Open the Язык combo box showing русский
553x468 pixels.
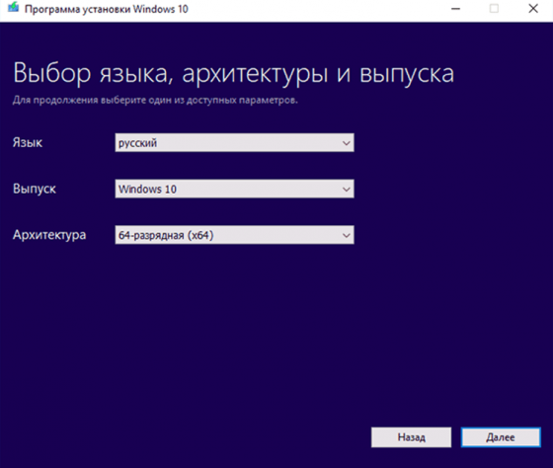coord(235,143)
